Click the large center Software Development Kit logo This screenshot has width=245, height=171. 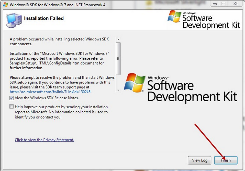[x=181, y=88]
